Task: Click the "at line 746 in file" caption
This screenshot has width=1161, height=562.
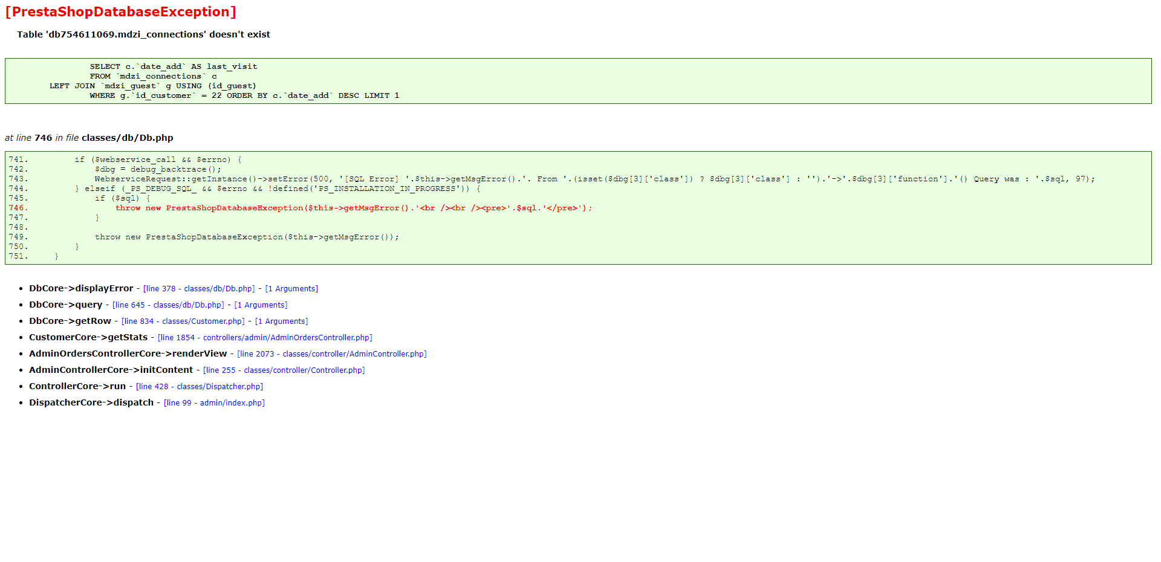Action: (89, 138)
